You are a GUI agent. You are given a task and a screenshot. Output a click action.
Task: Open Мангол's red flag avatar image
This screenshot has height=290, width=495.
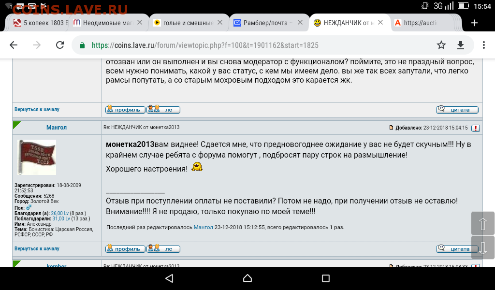[37, 157]
